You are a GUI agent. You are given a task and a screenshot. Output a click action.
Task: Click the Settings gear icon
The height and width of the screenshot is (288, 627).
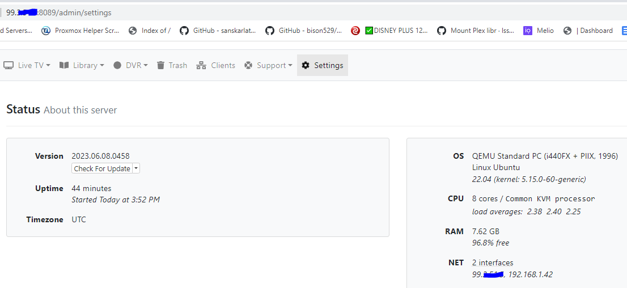point(306,65)
